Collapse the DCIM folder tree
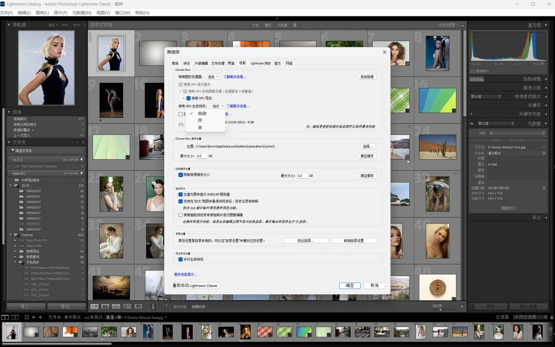 [11, 186]
